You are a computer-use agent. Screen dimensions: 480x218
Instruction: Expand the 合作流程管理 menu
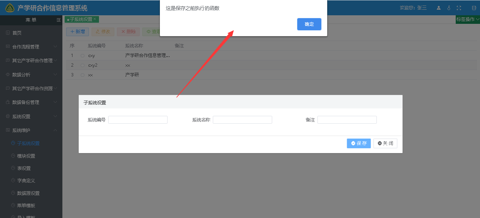tap(31, 47)
